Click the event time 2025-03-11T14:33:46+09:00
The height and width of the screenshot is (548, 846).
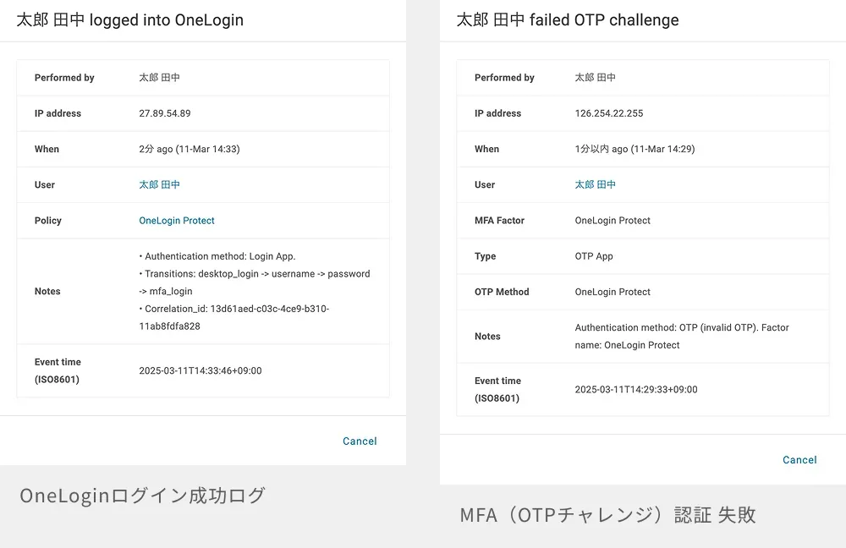click(200, 370)
